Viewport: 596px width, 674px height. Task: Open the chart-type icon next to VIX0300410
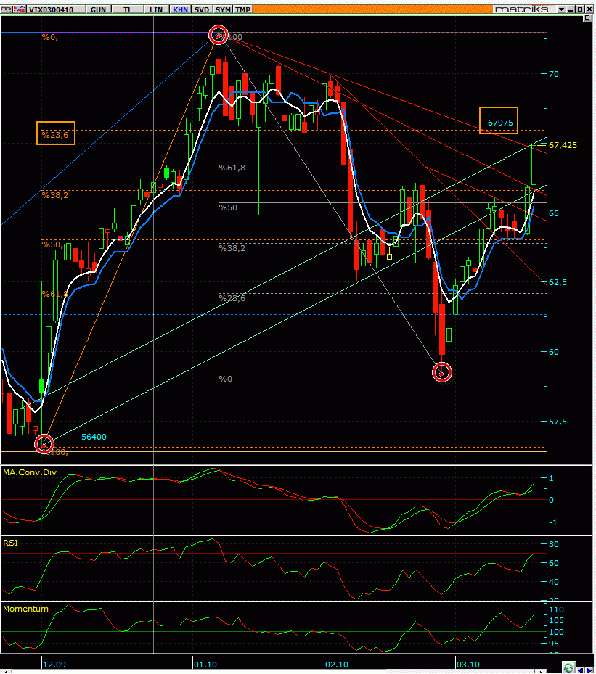[x=20, y=9]
